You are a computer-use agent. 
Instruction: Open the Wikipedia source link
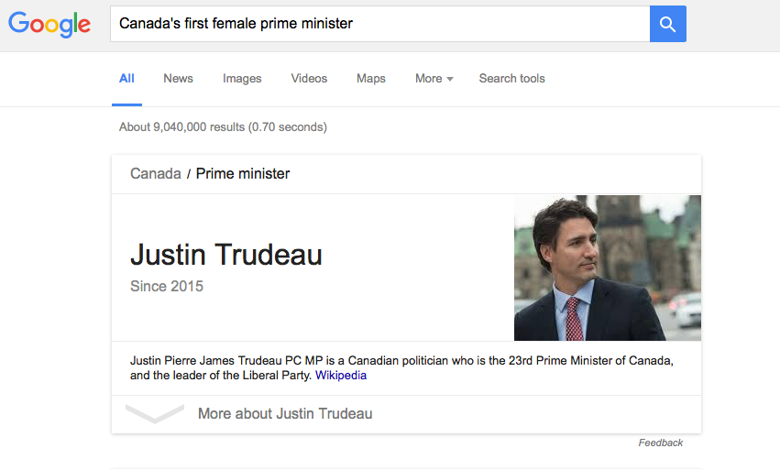pos(341,376)
